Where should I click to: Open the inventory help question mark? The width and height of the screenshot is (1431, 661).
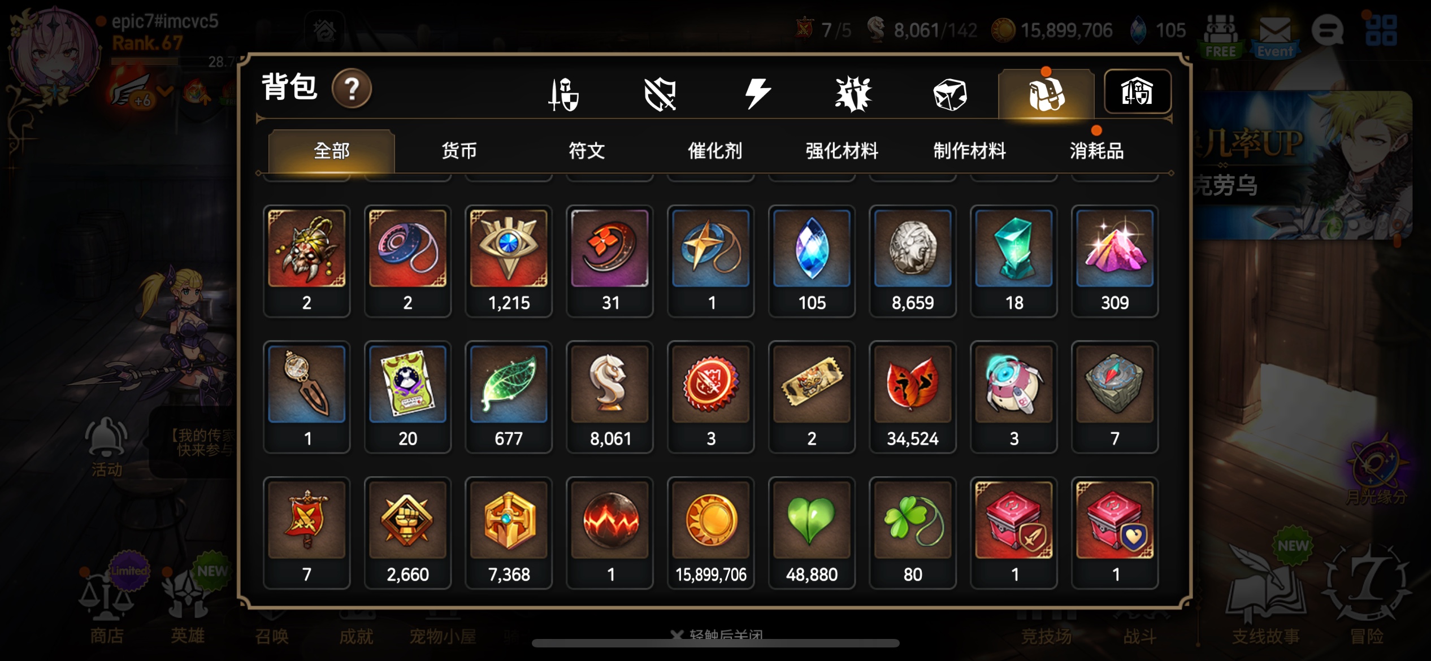[352, 89]
